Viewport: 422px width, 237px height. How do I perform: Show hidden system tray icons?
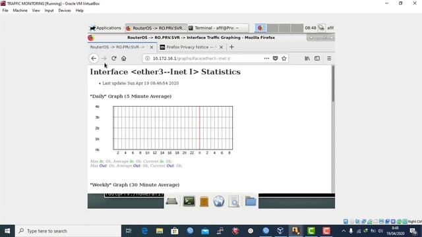[x=344, y=231]
